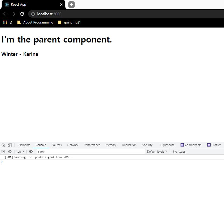The image size is (224, 209).
Task: Click the No Issues button
Action: coord(179,152)
